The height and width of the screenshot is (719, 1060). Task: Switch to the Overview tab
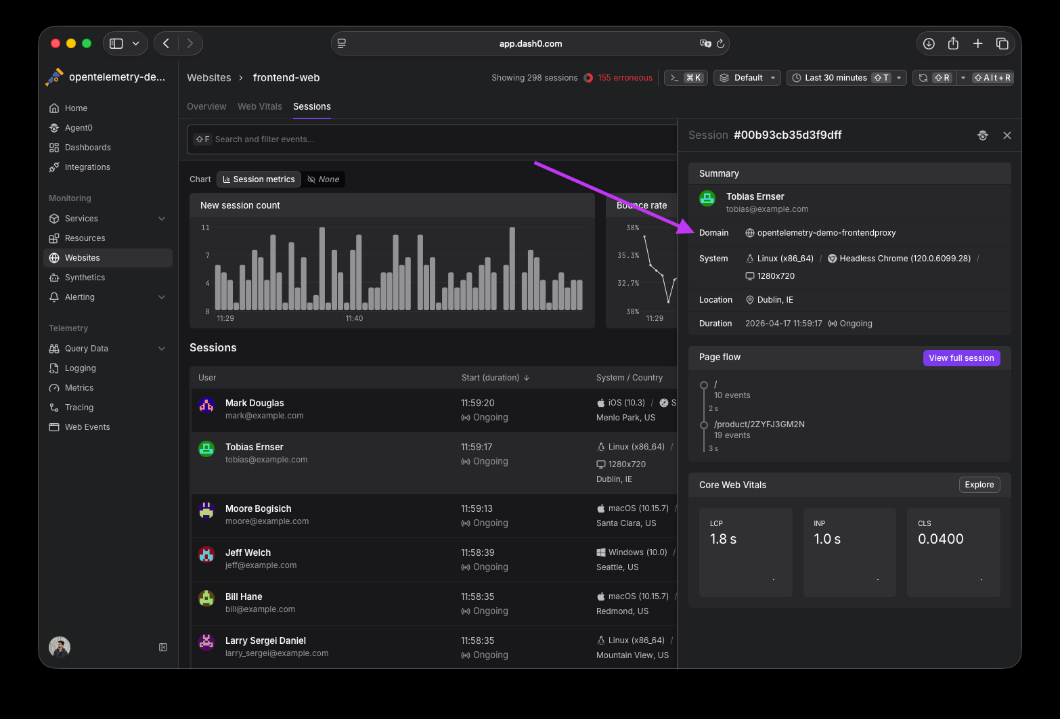206,107
